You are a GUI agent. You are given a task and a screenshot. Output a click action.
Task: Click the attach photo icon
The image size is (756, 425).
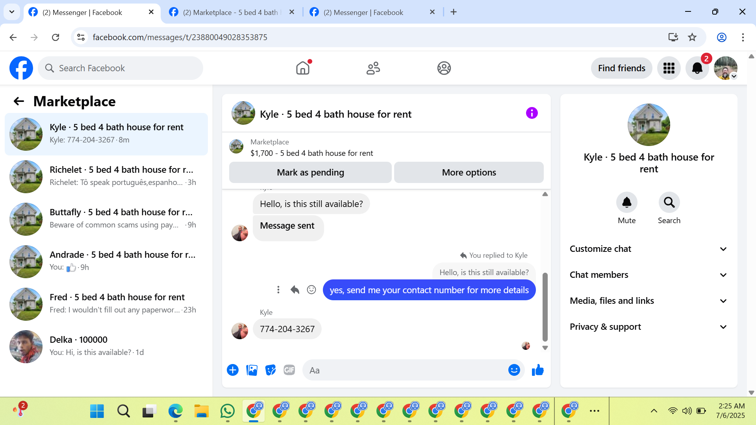tap(252, 370)
